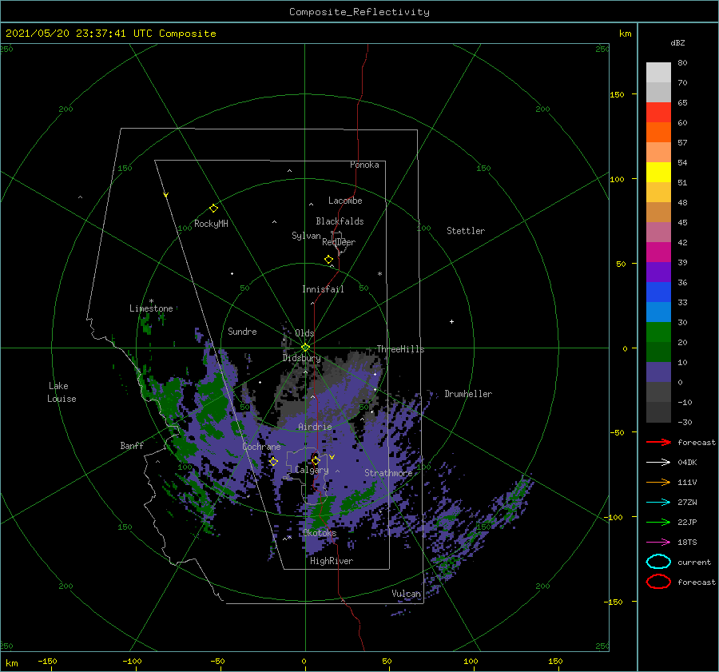Click the yellow diamond marker east of Cochrane
The image size is (719, 672).
coord(274,462)
